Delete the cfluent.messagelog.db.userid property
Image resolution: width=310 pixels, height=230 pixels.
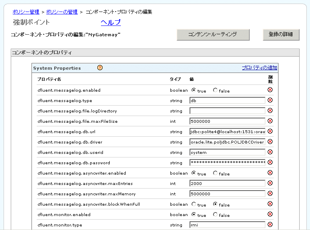[x=270, y=152]
